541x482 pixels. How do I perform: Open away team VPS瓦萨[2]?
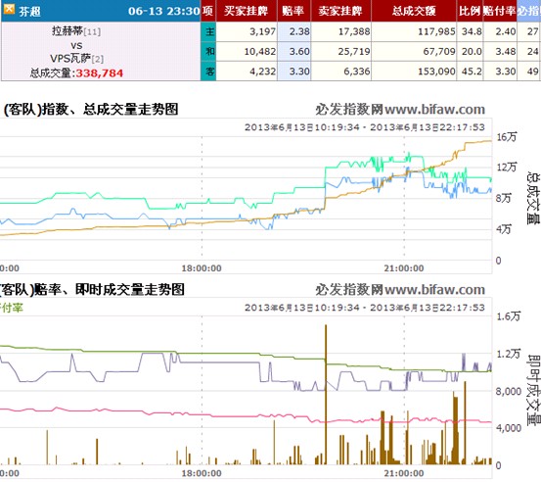(x=76, y=59)
